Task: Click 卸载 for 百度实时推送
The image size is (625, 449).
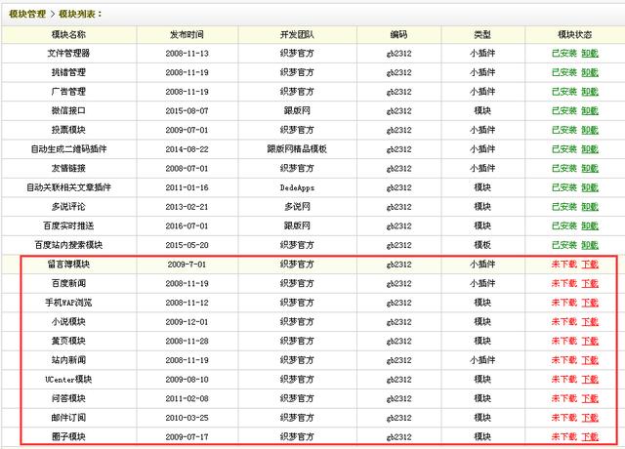Action: pos(589,225)
